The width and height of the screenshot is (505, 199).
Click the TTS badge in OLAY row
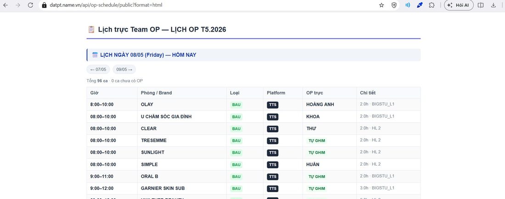tap(272, 105)
